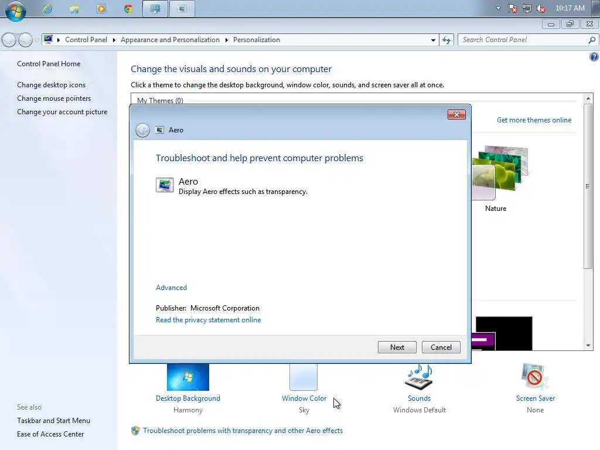
Task: Restore down the Control Panel window
Action: click(570, 24)
